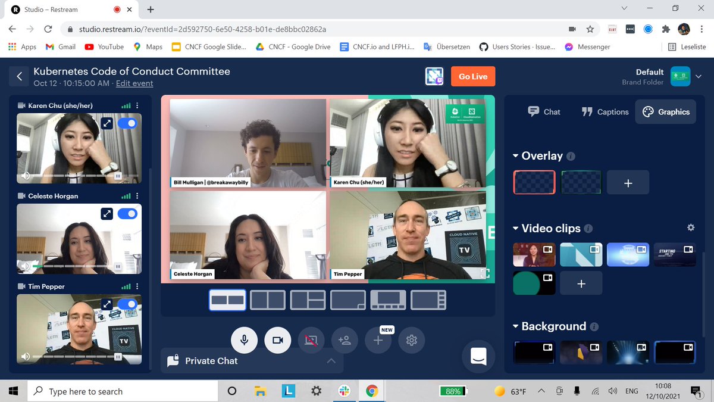
Task: Add a new overlay with plus button
Action: coord(628,183)
